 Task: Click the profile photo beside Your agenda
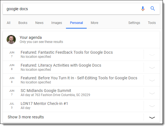pyautogui.click(x=11, y=39)
